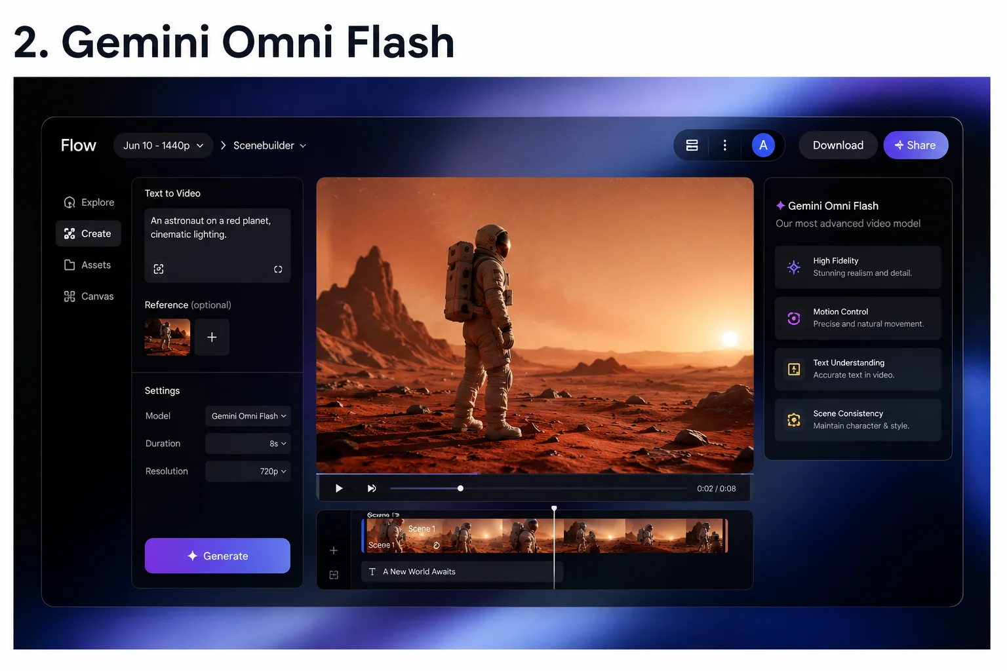The height and width of the screenshot is (671, 1007).
Task: Select Create in the sidebar
Action: pyautogui.click(x=89, y=234)
